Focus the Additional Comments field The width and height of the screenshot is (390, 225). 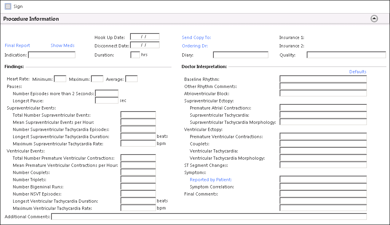click(x=209, y=217)
